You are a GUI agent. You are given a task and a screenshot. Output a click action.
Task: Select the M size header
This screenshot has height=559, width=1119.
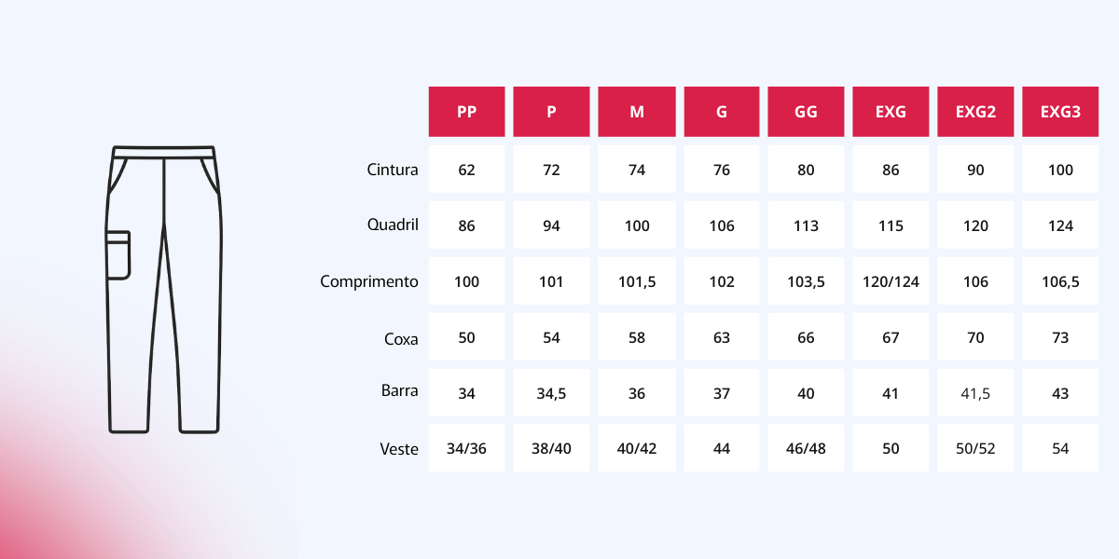click(x=637, y=112)
